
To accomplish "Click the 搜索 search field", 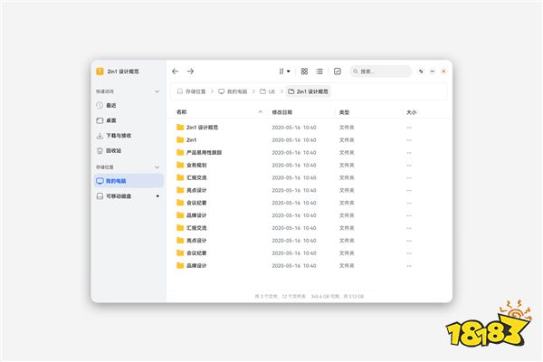I will tap(381, 71).
